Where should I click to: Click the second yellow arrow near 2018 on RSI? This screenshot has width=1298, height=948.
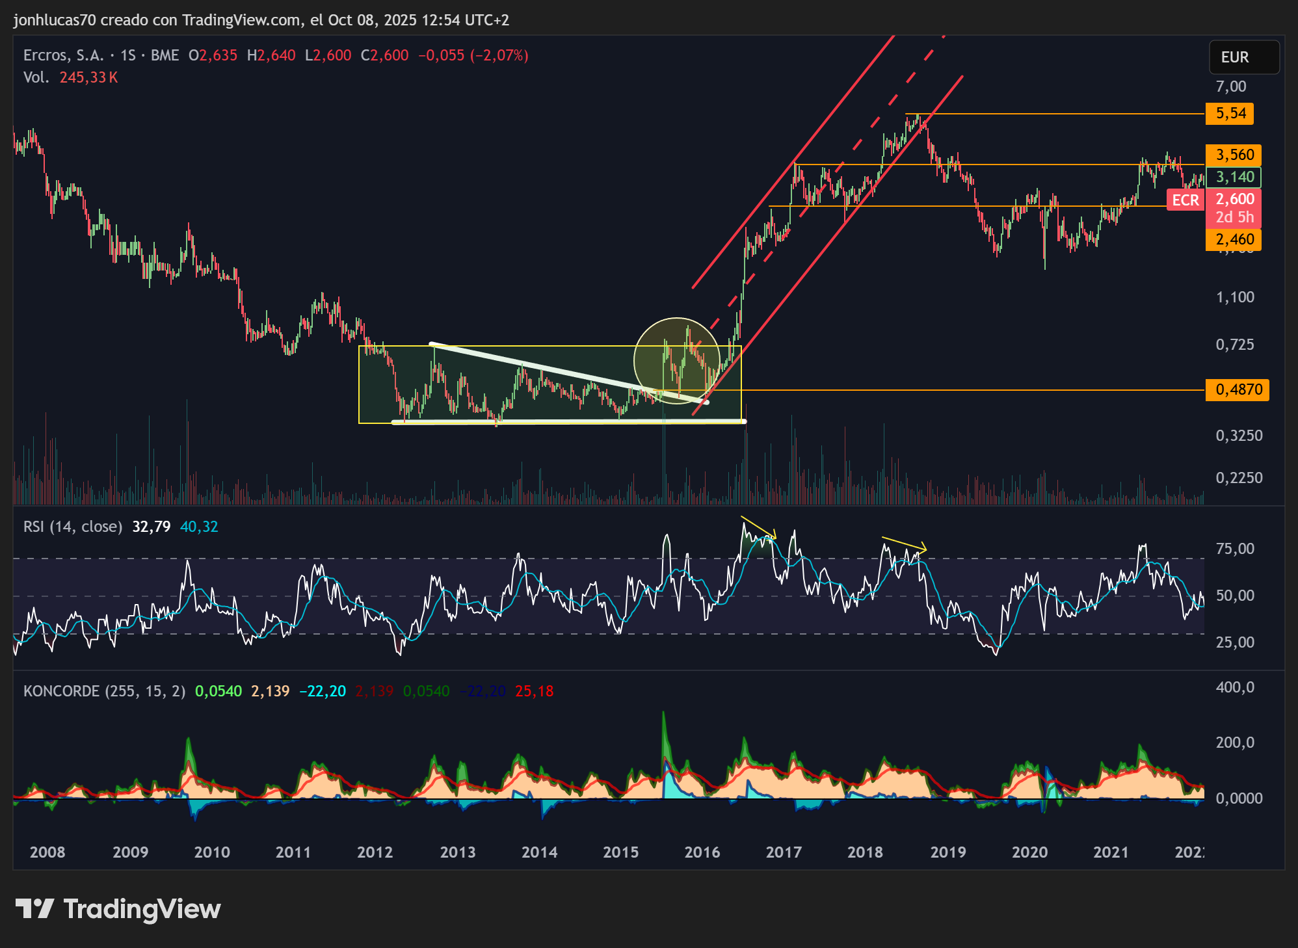[x=904, y=545]
